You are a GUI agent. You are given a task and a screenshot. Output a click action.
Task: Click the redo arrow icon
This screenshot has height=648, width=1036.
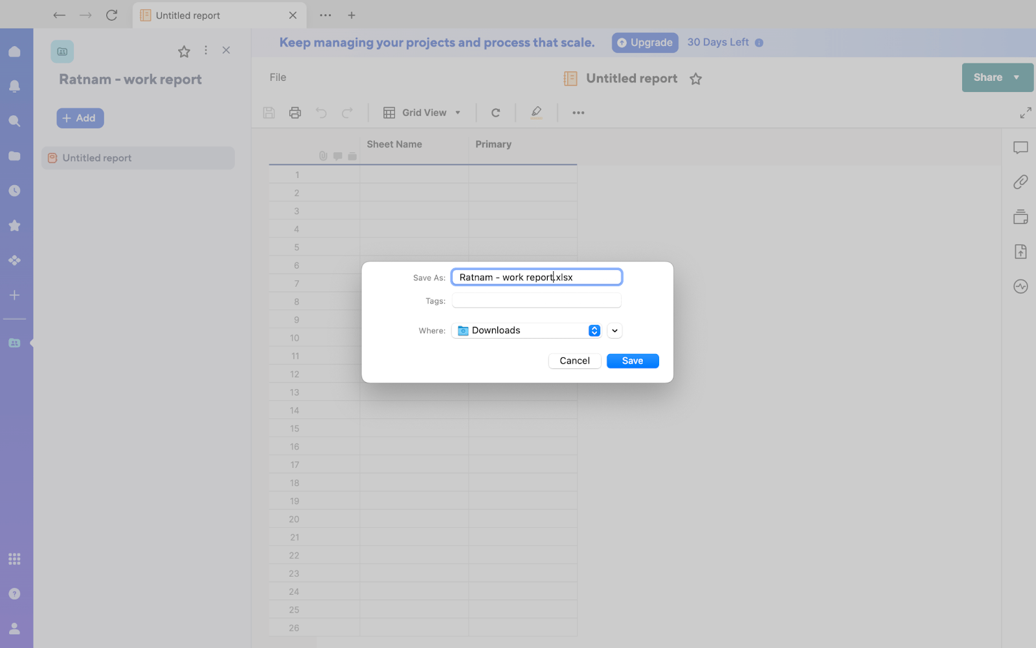(x=348, y=112)
